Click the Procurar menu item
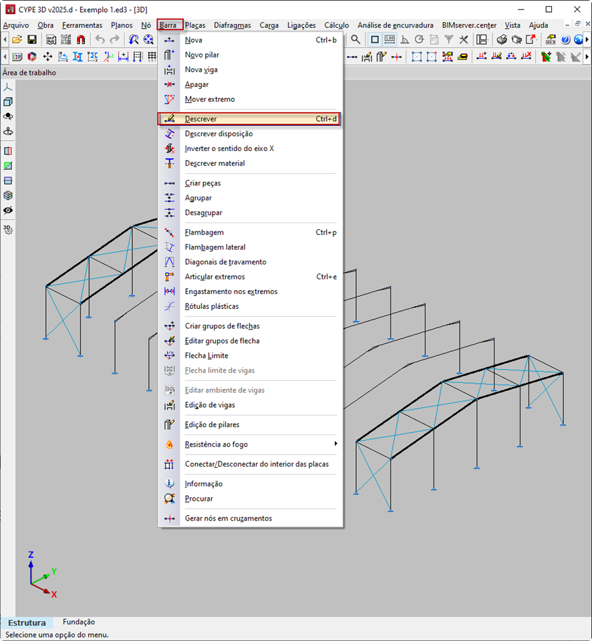592x641 pixels. pyautogui.click(x=249, y=499)
